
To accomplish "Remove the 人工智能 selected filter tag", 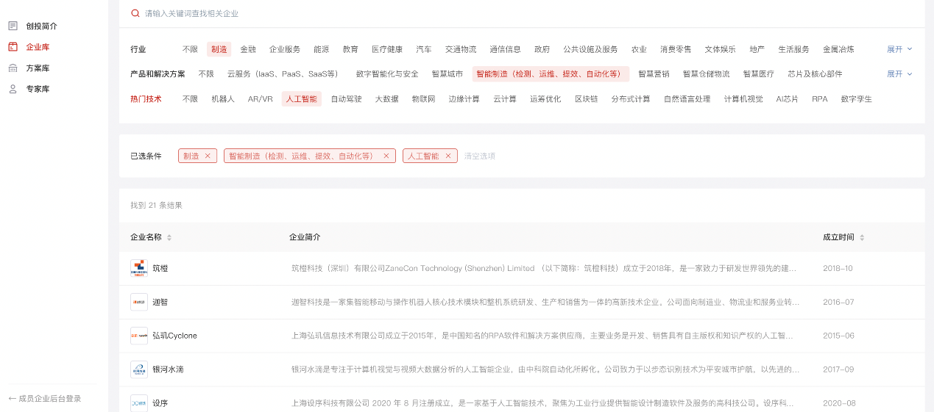I will pyautogui.click(x=447, y=156).
